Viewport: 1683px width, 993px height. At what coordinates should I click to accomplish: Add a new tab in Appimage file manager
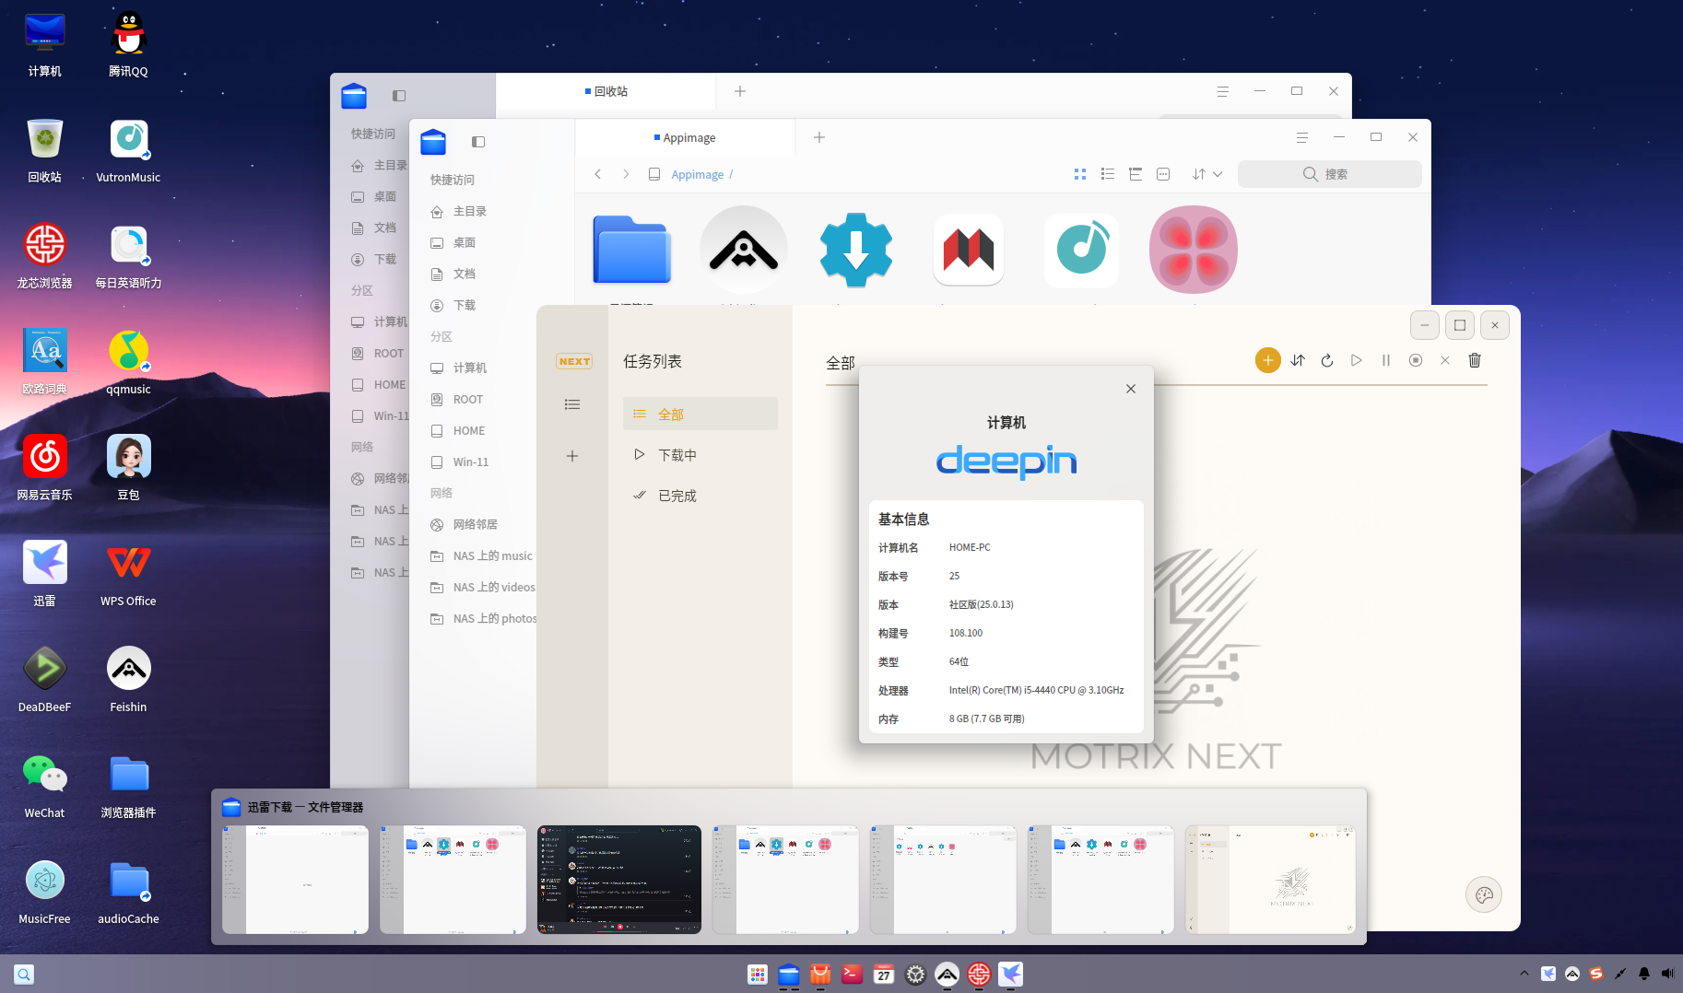point(819,137)
